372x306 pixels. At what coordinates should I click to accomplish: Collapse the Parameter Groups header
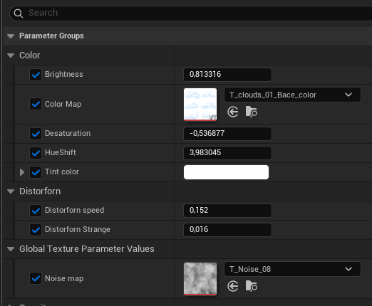click(x=11, y=36)
